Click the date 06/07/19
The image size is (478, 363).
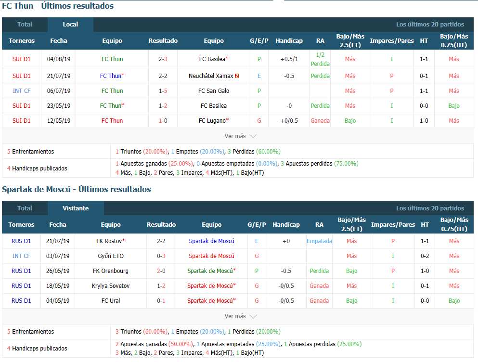(x=59, y=91)
